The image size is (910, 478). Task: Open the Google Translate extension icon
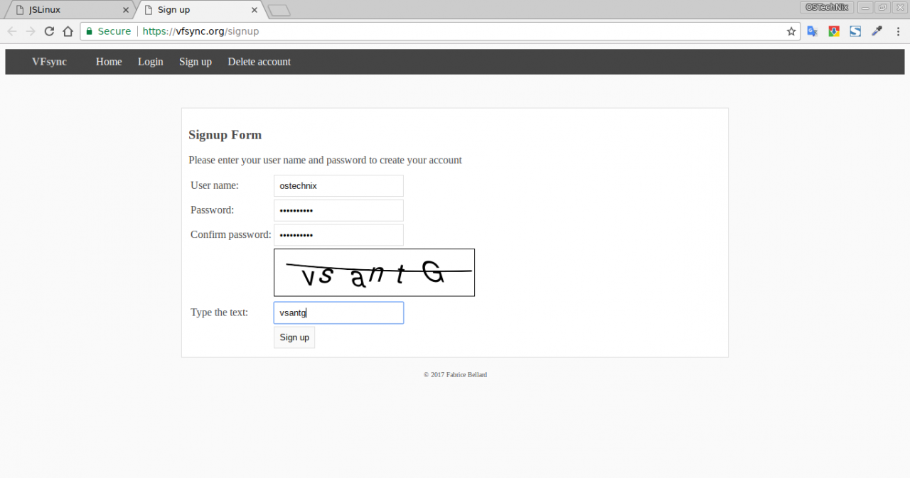[813, 31]
